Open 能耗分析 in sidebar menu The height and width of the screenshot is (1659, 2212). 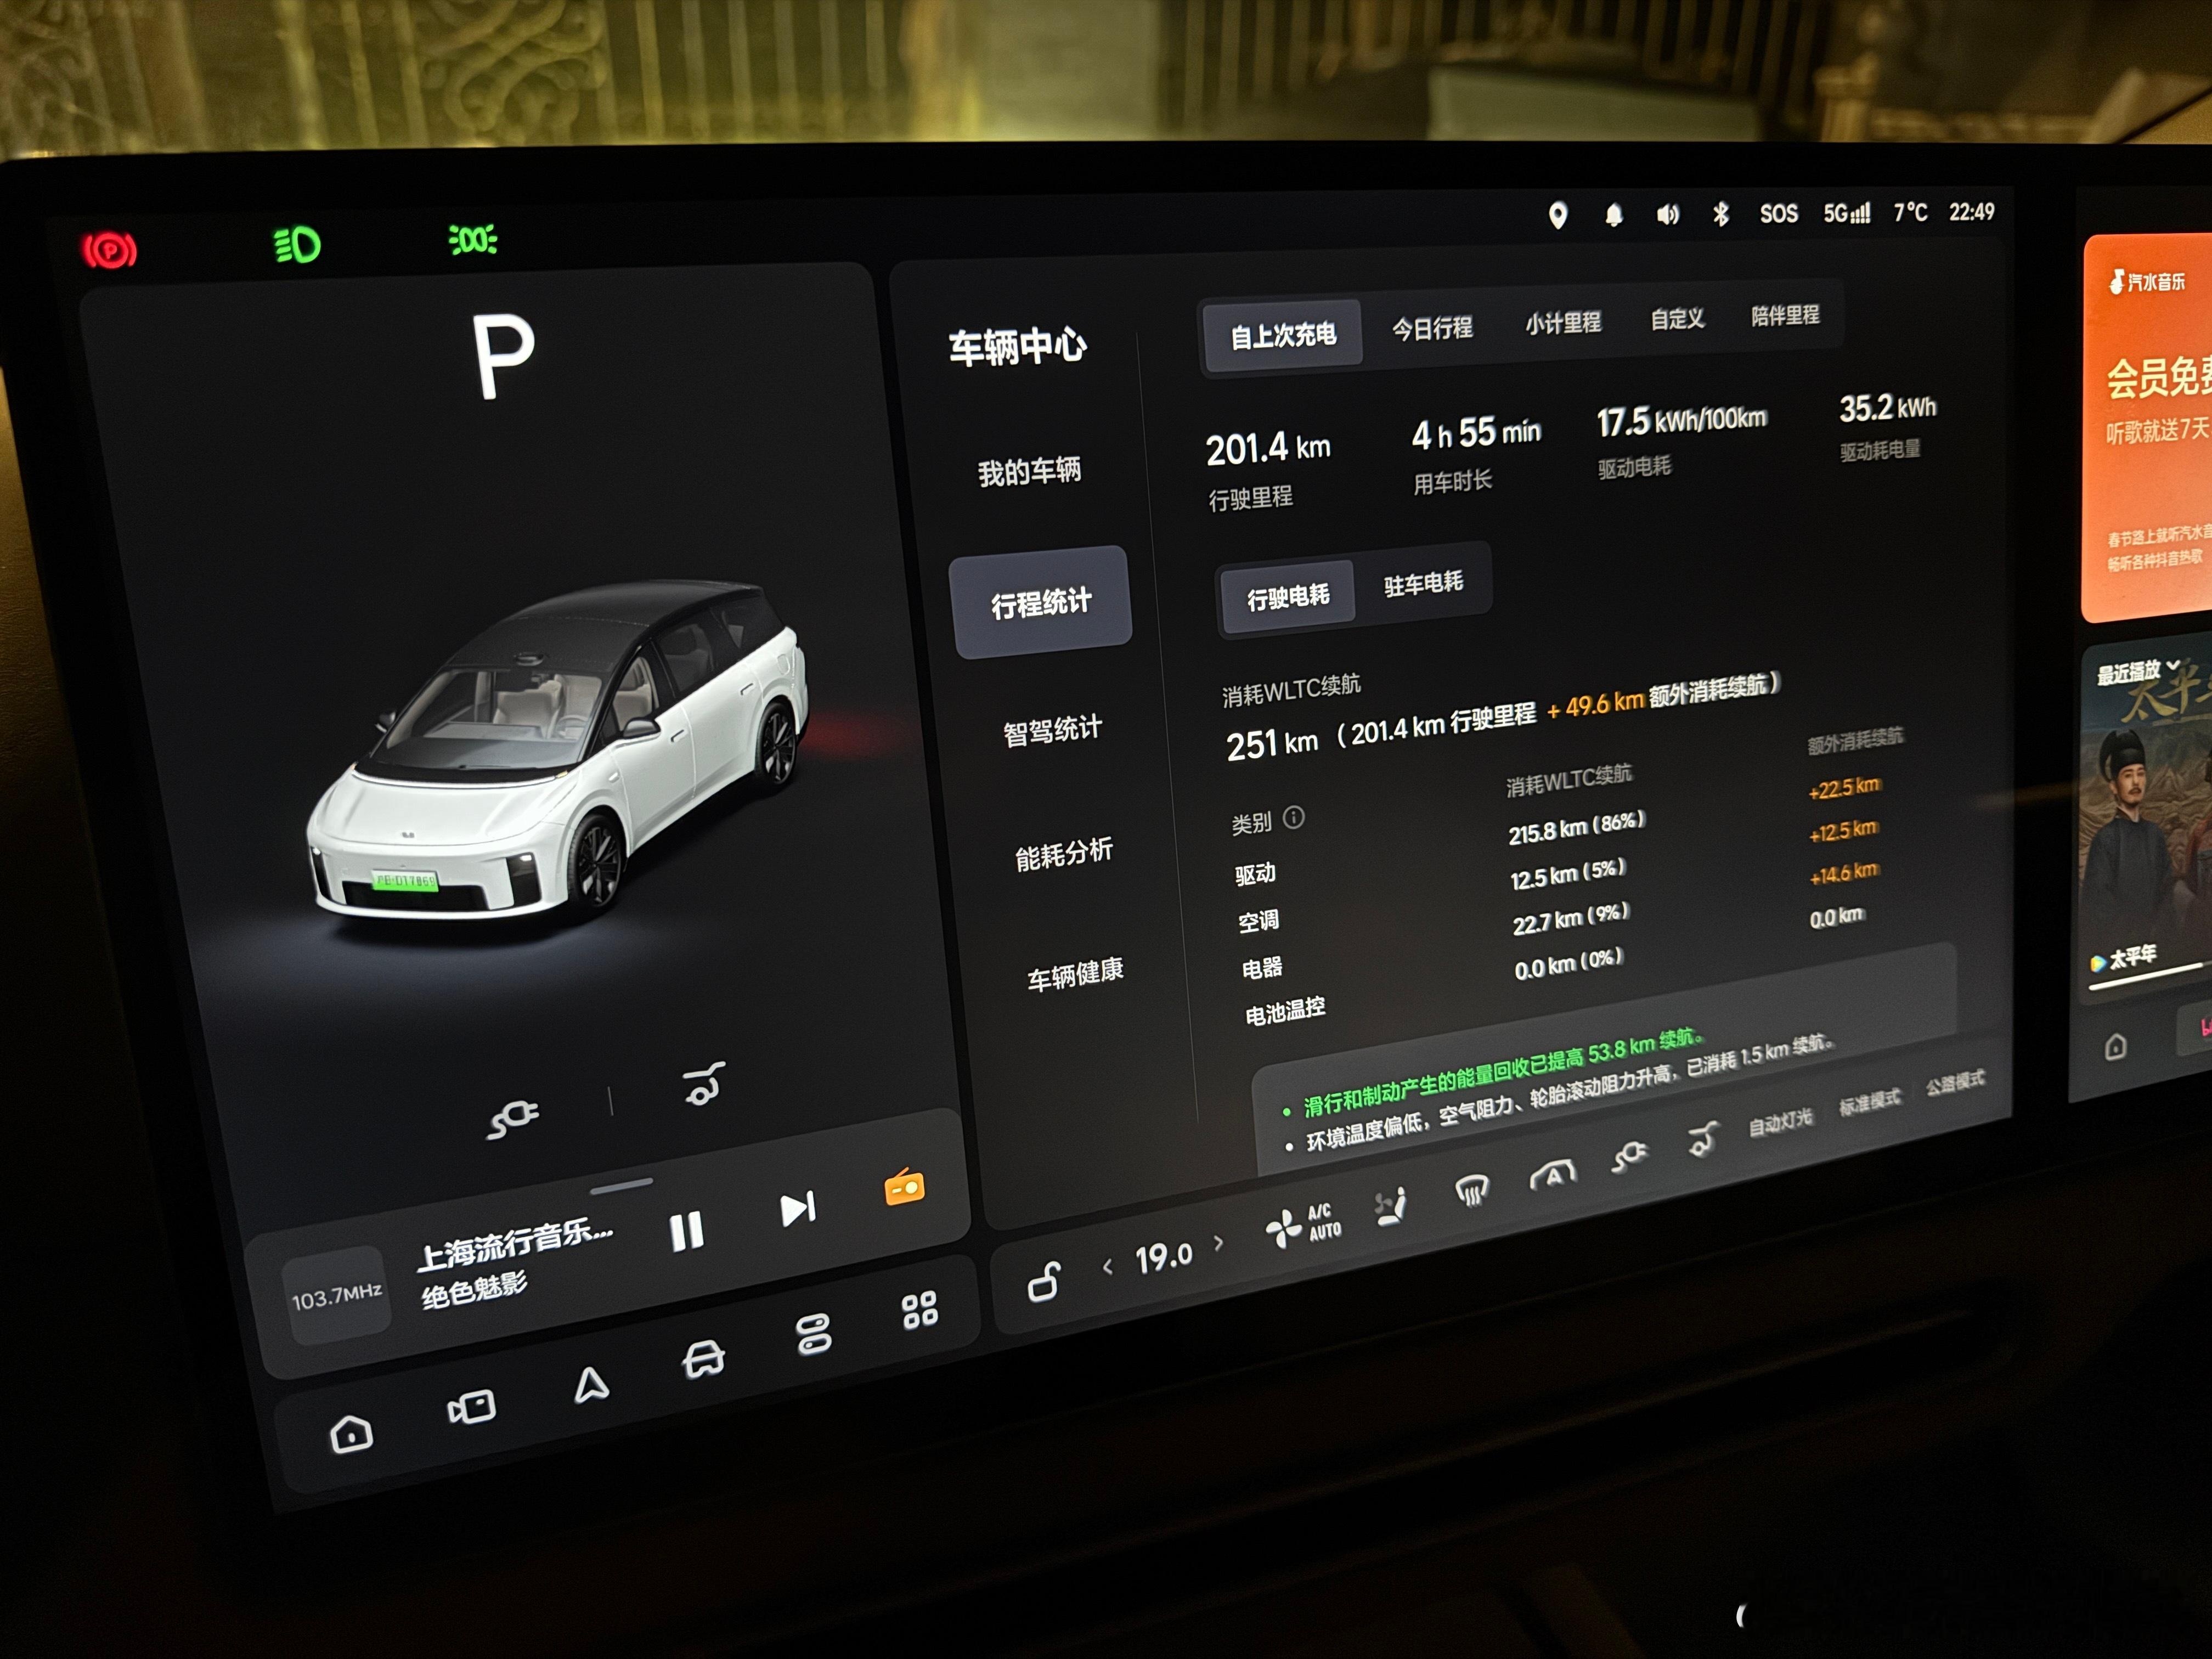(x=1063, y=854)
